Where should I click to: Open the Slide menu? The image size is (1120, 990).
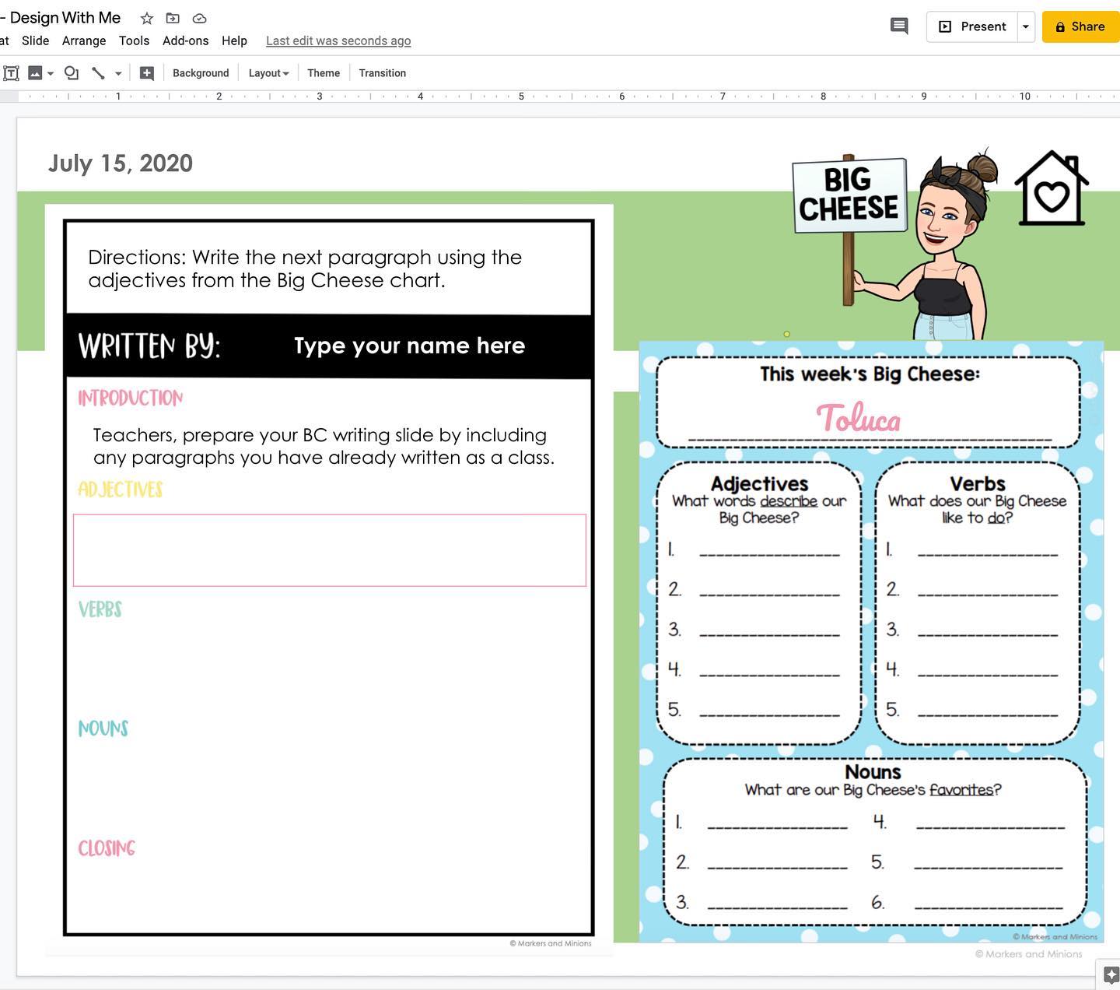click(35, 40)
